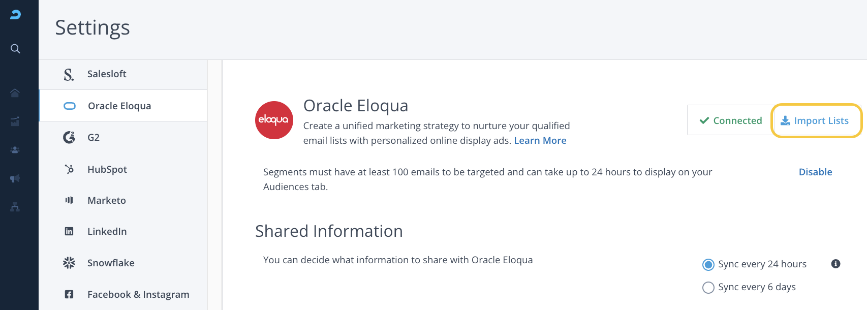Open the analytics chart icon in sidebar
867x310 pixels.
pos(15,121)
